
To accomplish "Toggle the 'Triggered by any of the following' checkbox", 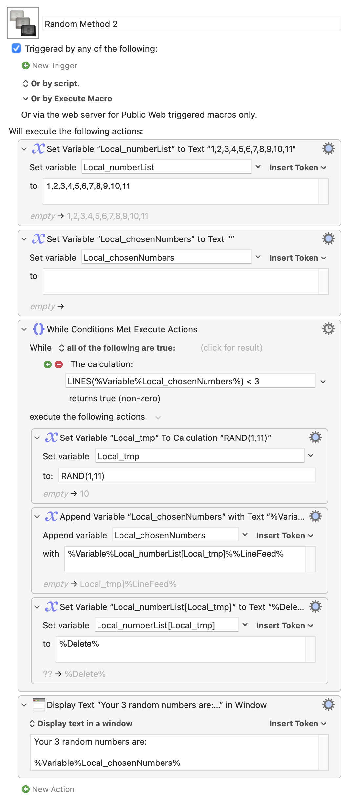I will click(16, 49).
